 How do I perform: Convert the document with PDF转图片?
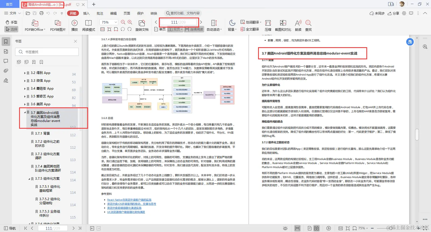point(58,26)
